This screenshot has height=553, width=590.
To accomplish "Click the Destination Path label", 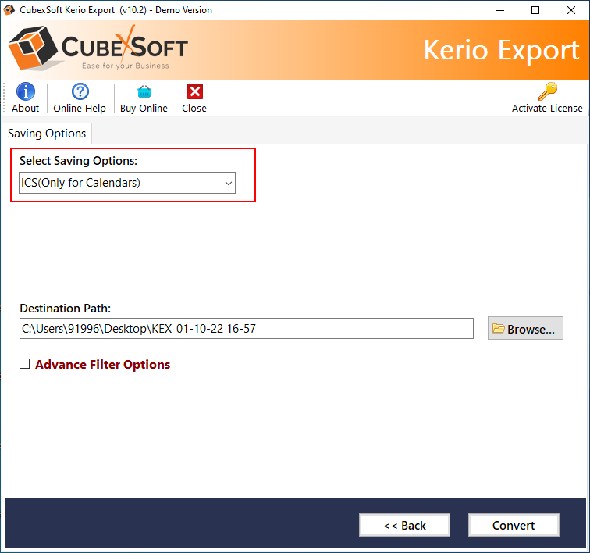I will (x=65, y=309).
